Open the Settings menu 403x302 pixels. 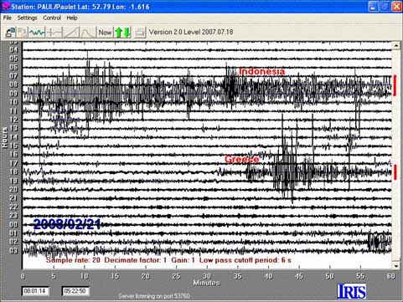click(x=27, y=18)
